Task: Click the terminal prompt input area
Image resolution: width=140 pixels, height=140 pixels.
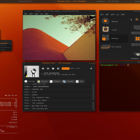Action: click(128, 65)
